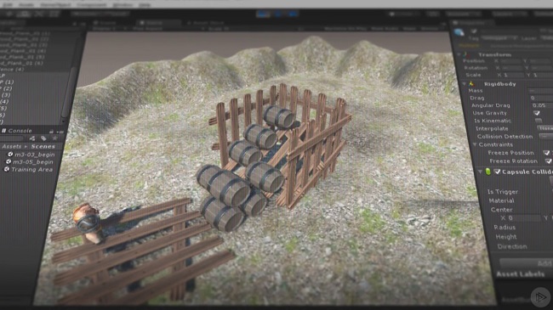Click the search-by-type filter icon

click(32, 138)
